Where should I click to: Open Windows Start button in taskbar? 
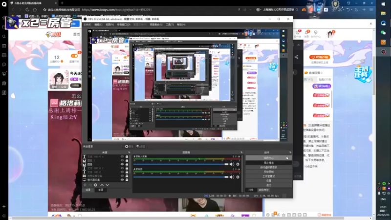[x=383, y=4]
